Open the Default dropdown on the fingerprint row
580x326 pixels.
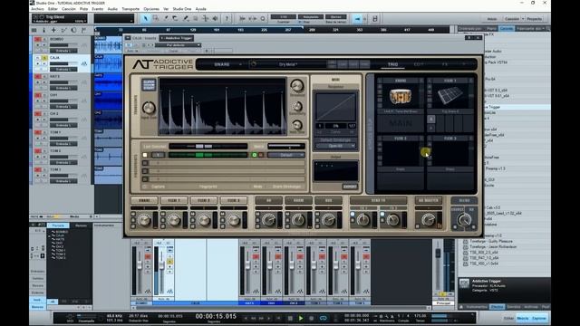tap(286, 155)
